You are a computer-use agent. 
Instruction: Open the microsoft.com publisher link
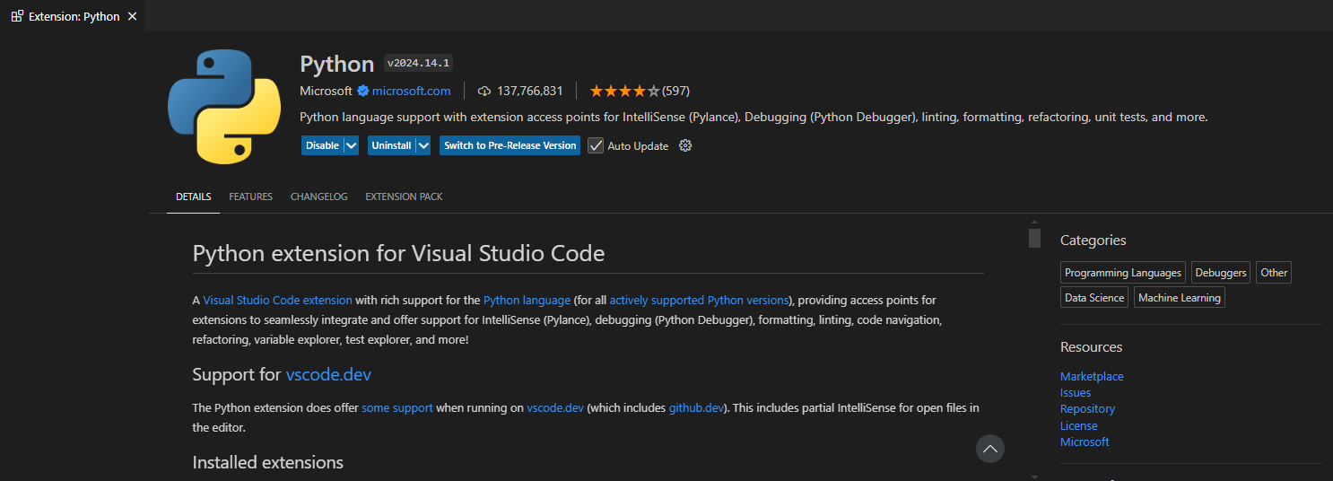tap(411, 91)
